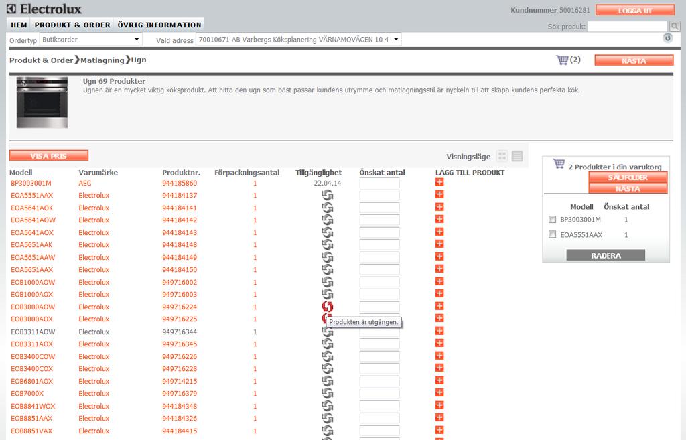The width and height of the screenshot is (686, 440).
Task: Click the VISA PRIS button
Action: click(x=48, y=155)
